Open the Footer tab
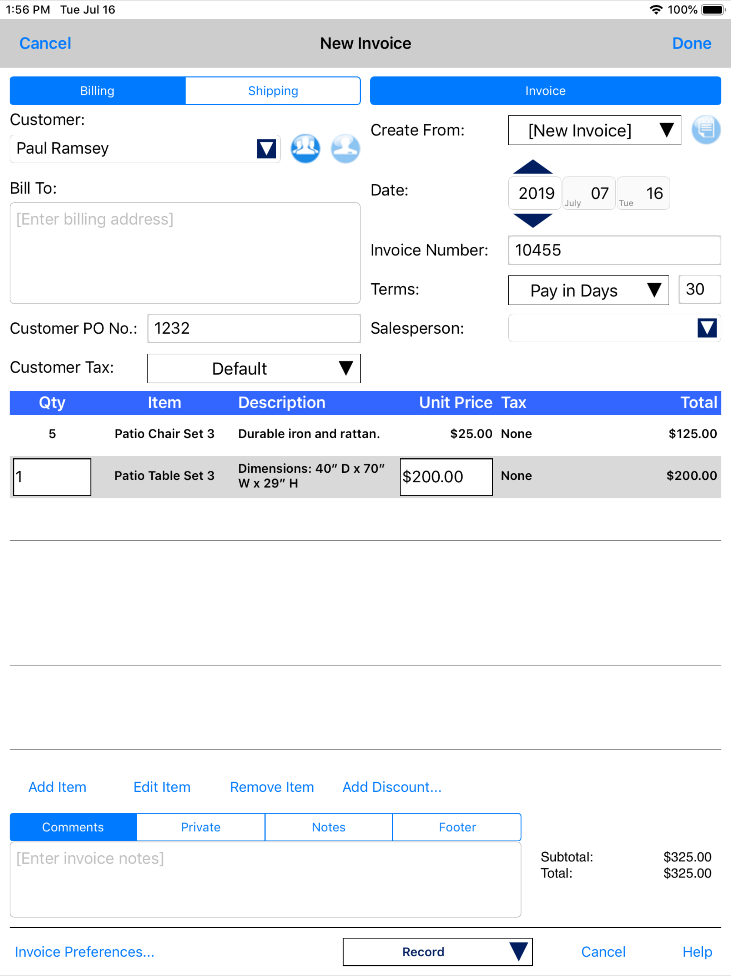 point(457,827)
